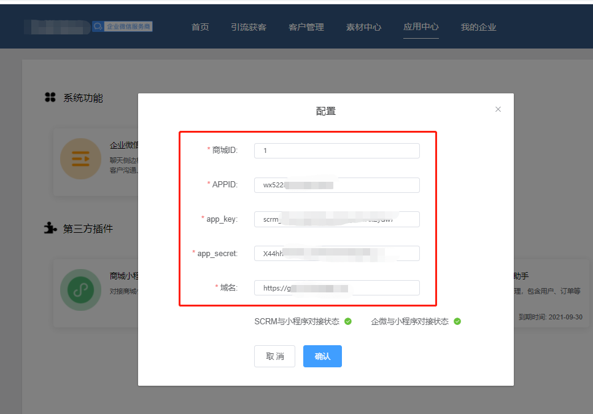This screenshot has width=593, height=414.
Task: Click the 系统功能 four-dot section icon
Action: (x=50, y=98)
